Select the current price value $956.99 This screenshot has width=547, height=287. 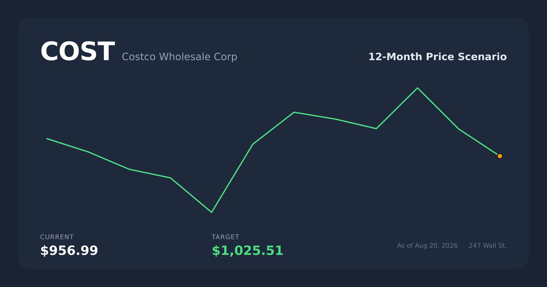click(69, 251)
